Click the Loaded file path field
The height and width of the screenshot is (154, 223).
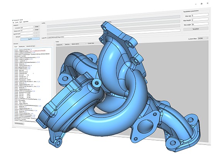click(114, 34)
